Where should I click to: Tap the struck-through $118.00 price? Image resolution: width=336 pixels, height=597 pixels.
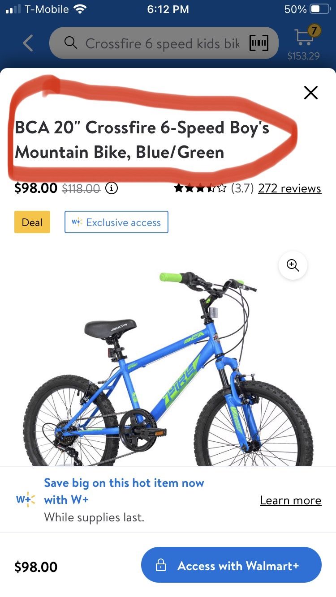81,188
